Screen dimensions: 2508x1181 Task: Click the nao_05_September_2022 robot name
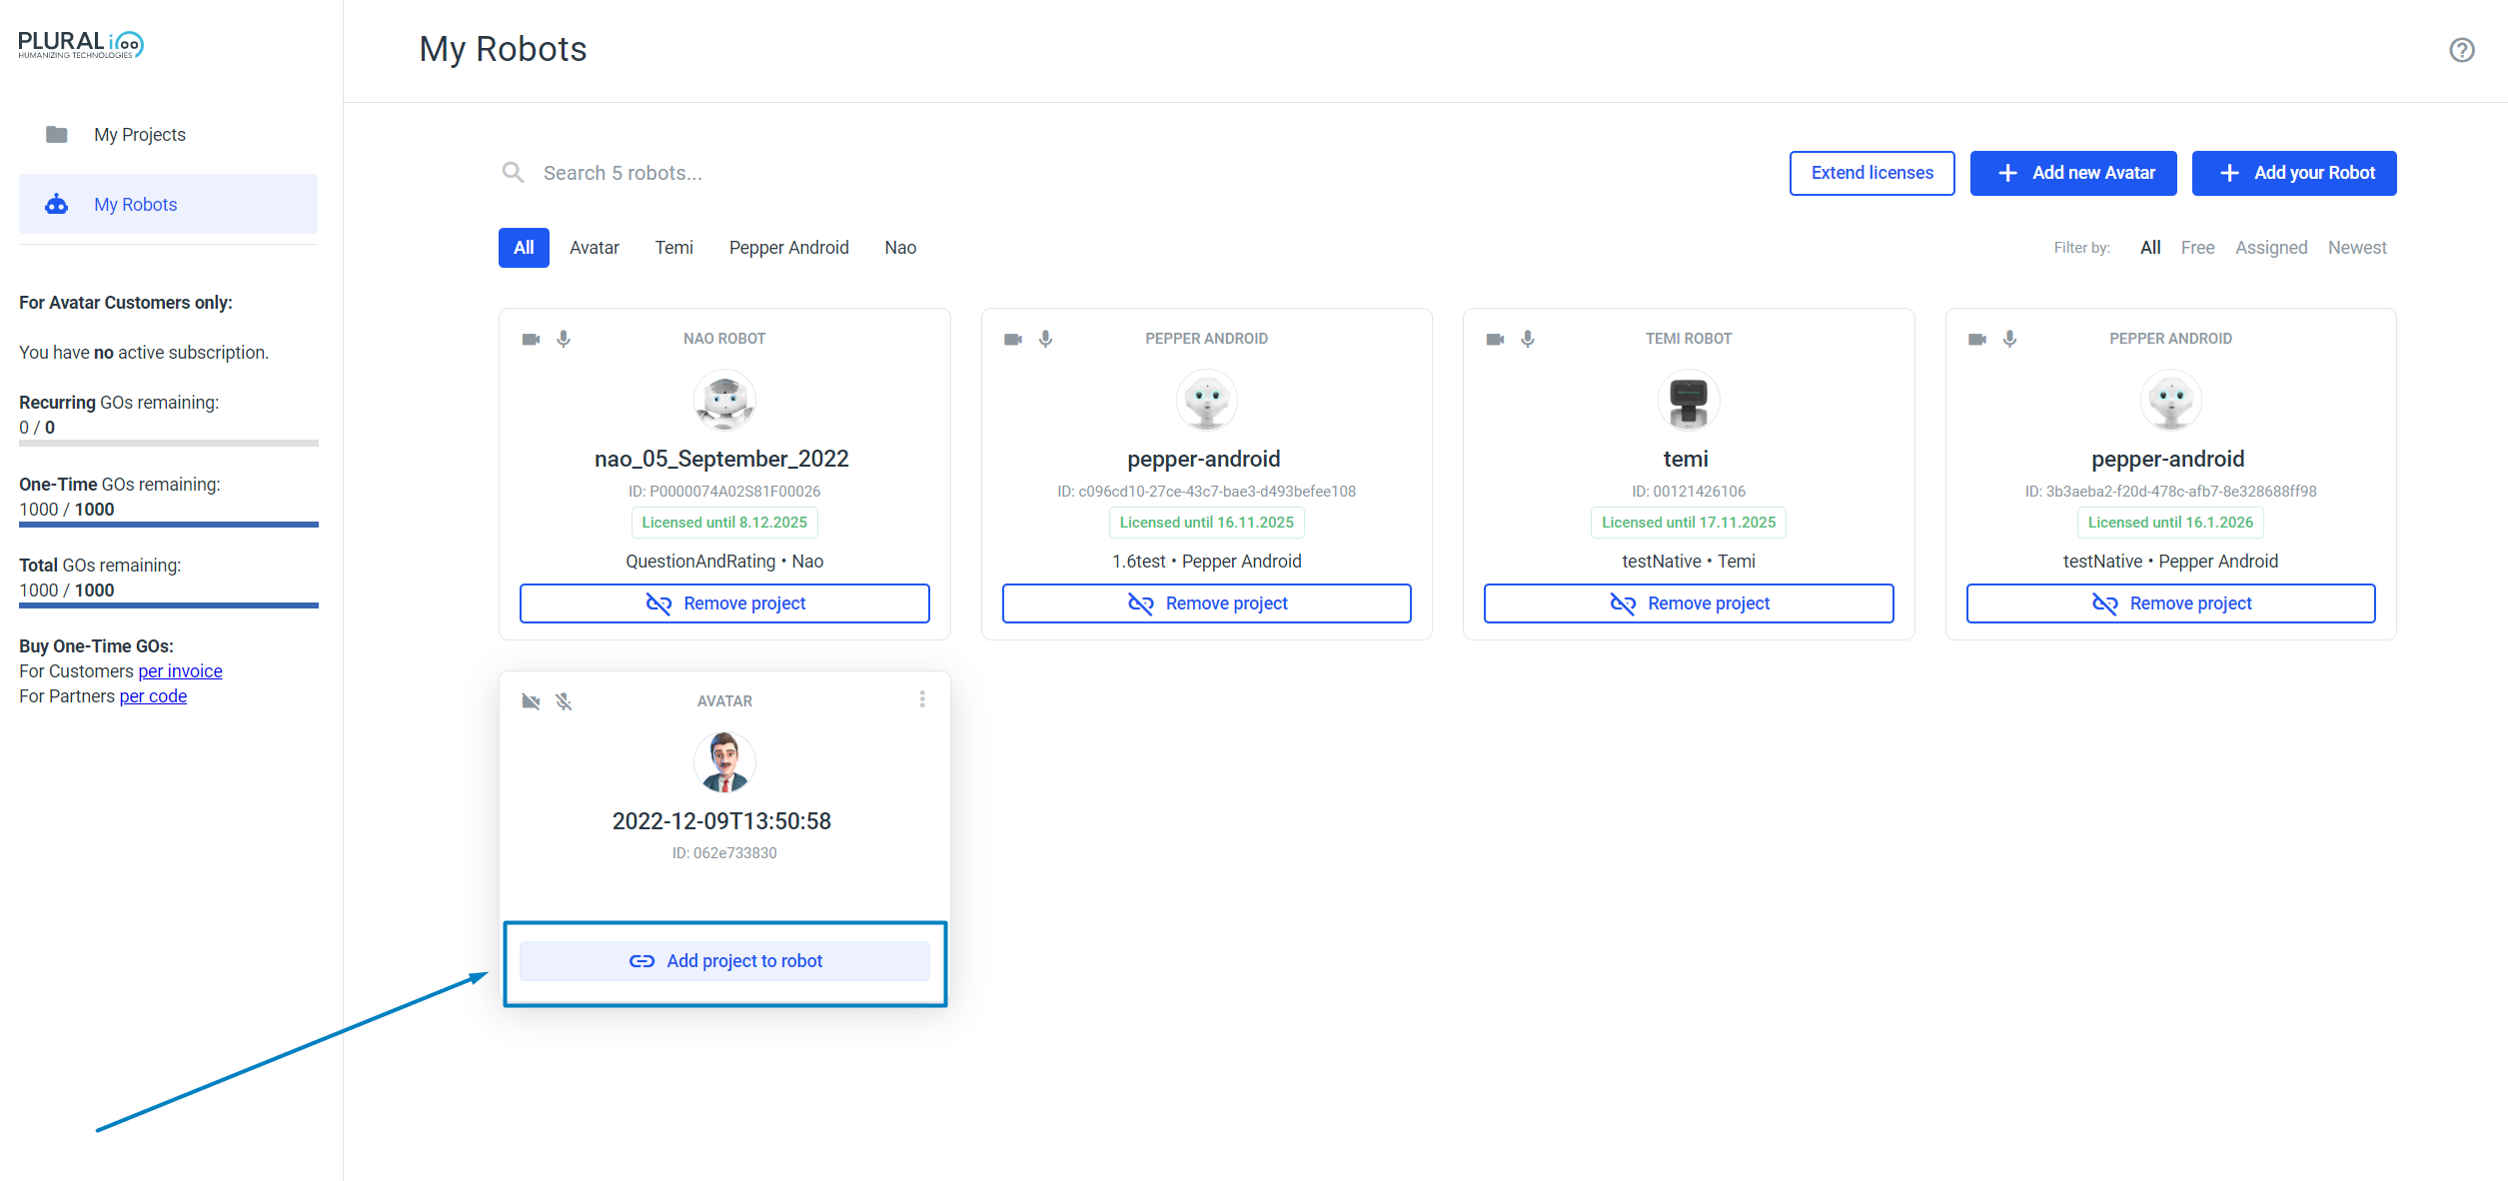721,459
